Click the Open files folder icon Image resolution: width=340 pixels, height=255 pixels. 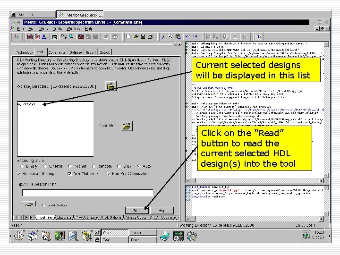click(x=127, y=126)
